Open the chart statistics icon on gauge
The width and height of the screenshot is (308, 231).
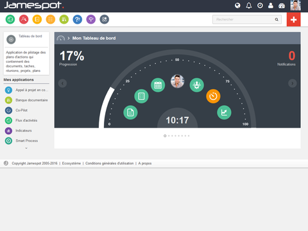(x=224, y=112)
